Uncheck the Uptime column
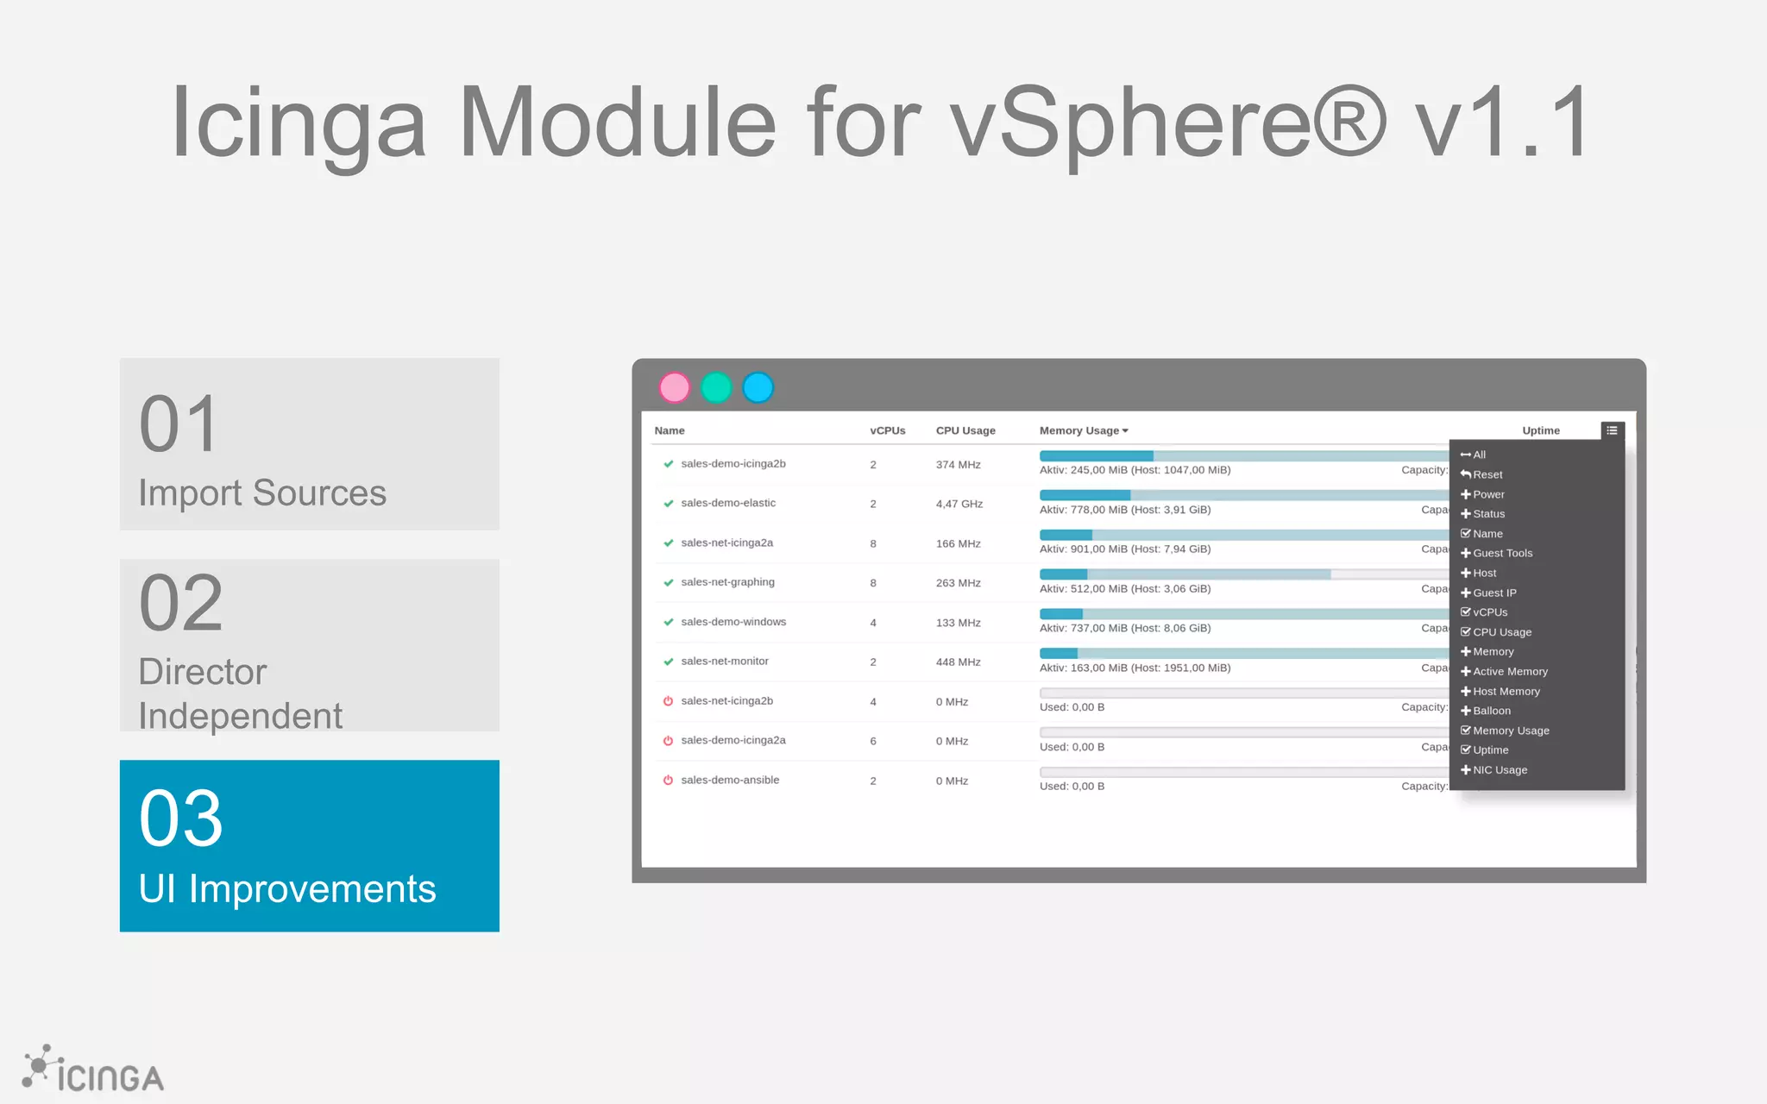The width and height of the screenshot is (1767, 1104). click(x=1484, y=750)
